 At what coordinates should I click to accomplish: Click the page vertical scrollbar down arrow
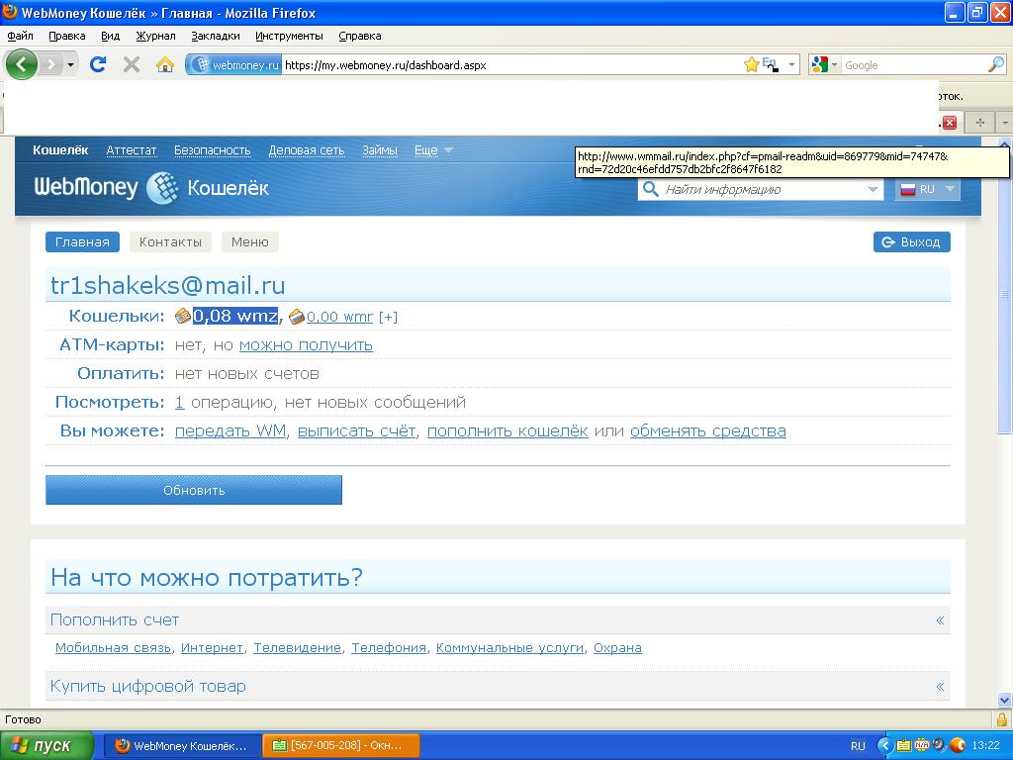pos(1004,700)
